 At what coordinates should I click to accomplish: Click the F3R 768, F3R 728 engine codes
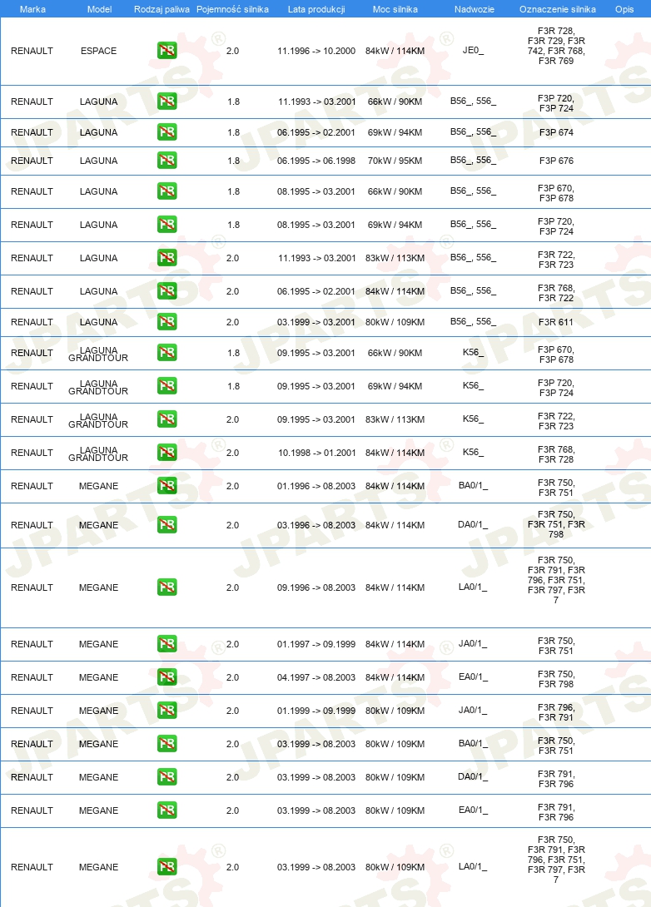click(x=556, y=454)
